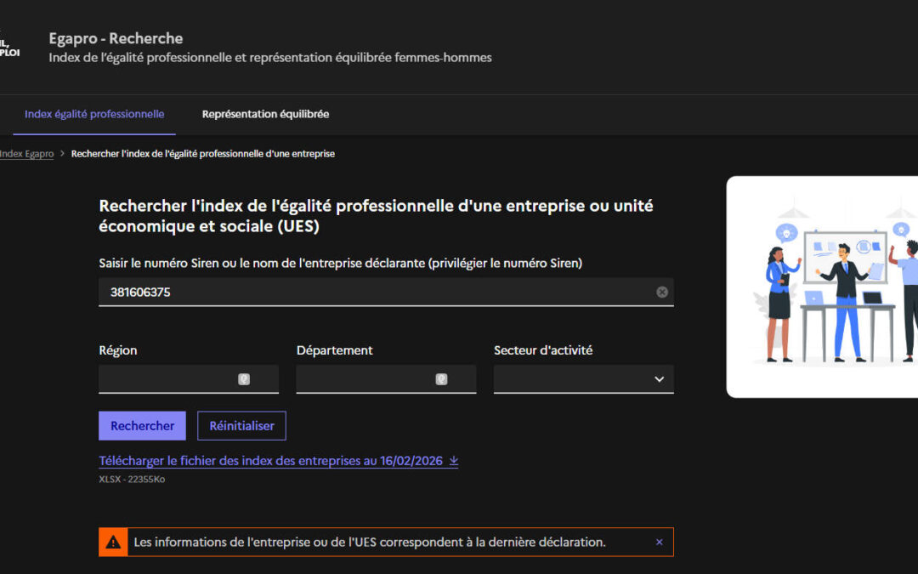Click the icon inside the Région field

pyautogui.click(x=244, y=379)
